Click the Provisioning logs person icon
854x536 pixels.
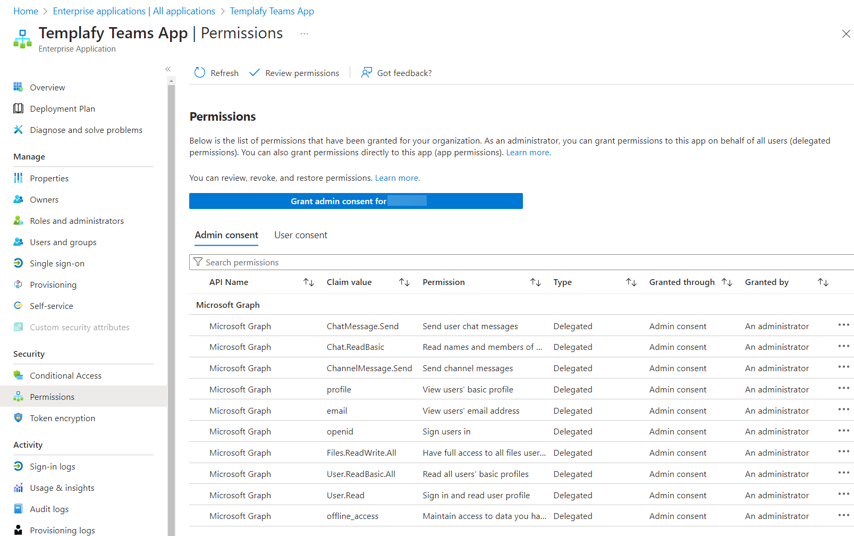pos(18,530)
